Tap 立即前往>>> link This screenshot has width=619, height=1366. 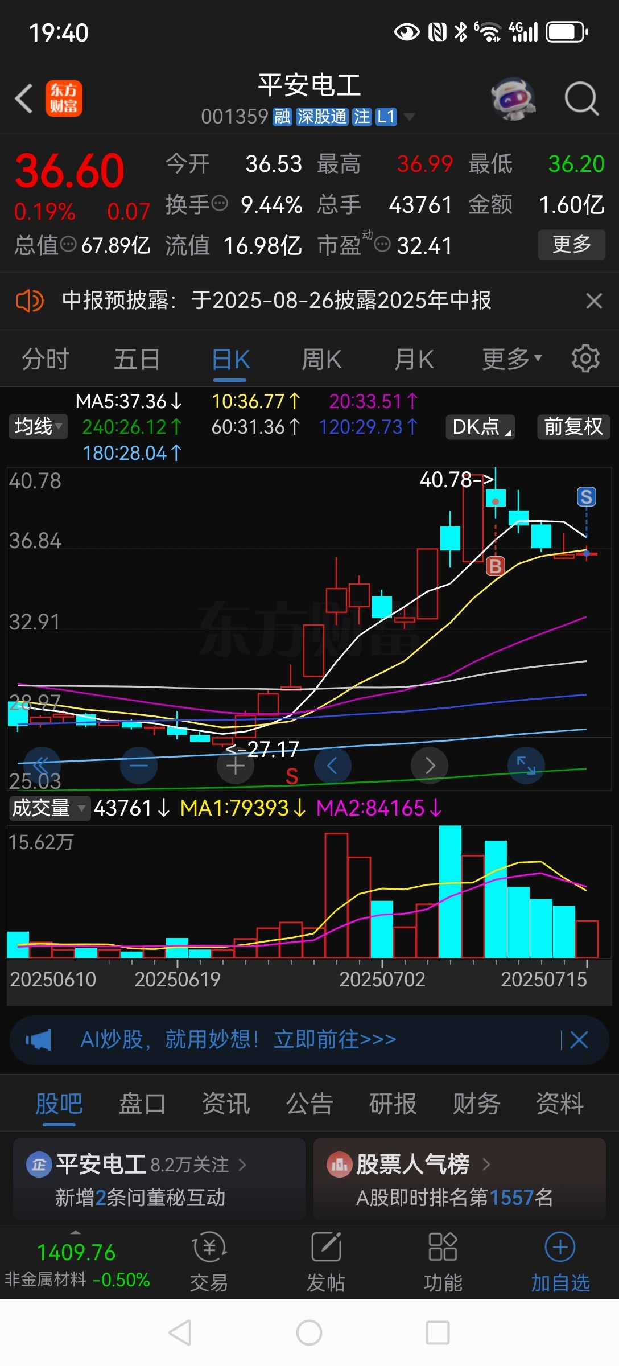(x=335, y=1040)
